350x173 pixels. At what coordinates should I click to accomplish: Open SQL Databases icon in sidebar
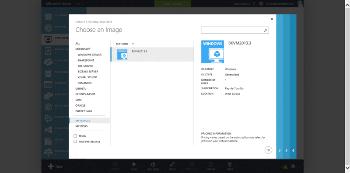(x=48, y=73)
